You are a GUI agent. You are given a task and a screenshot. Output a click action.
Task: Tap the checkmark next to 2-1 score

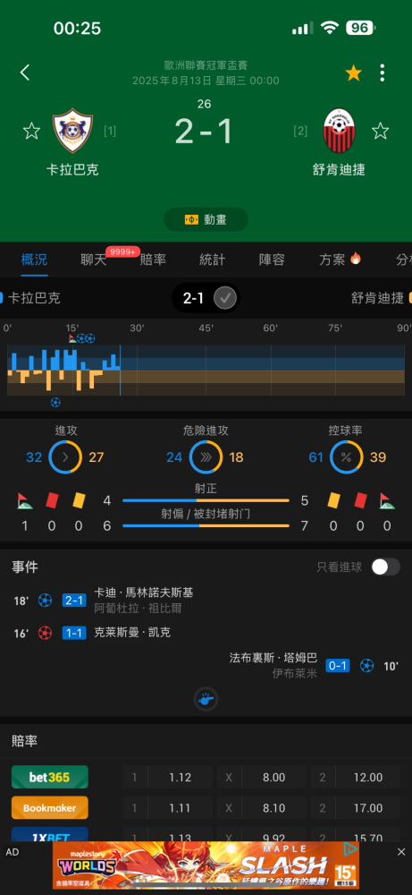[x=225, y=298]
